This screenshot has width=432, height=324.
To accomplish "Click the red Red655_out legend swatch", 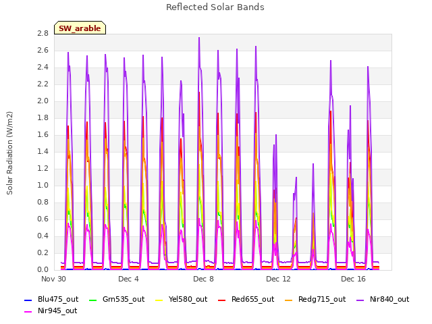I will [x=222, y=300].
